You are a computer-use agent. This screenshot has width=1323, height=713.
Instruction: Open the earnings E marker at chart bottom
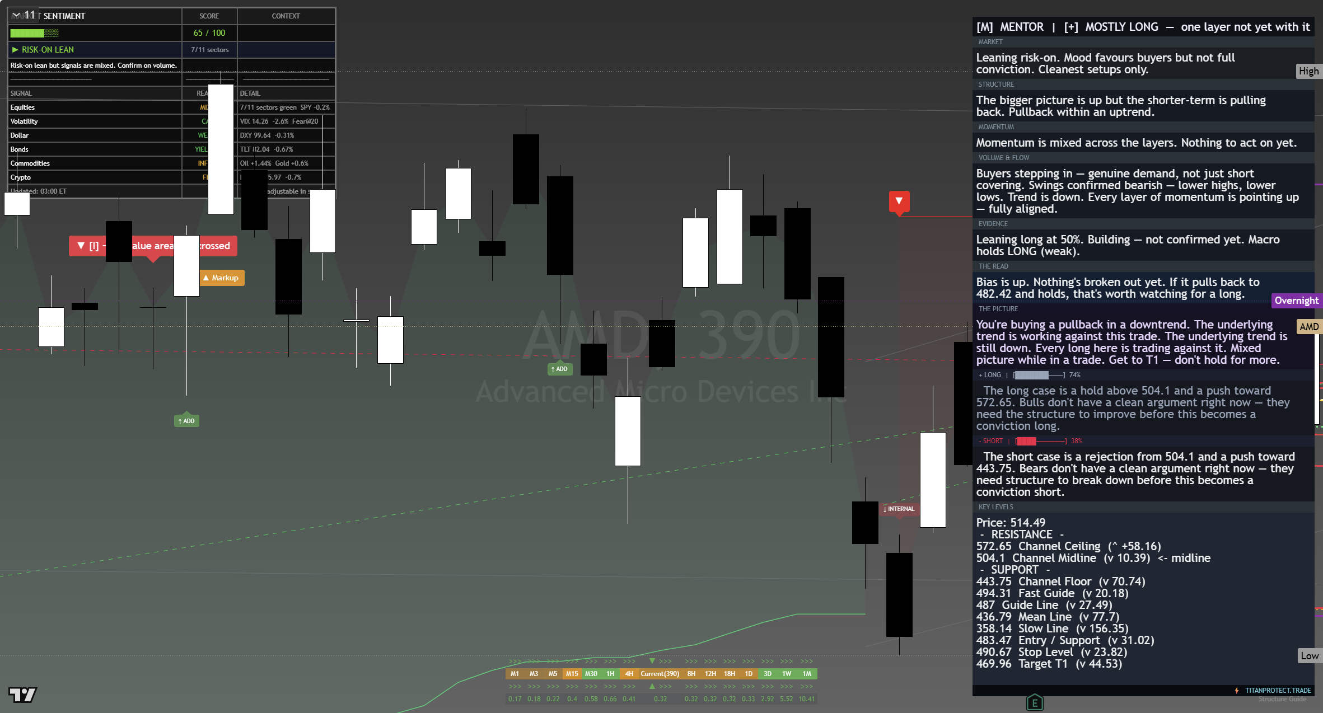pyautogui.click(x=1035, y=703)
